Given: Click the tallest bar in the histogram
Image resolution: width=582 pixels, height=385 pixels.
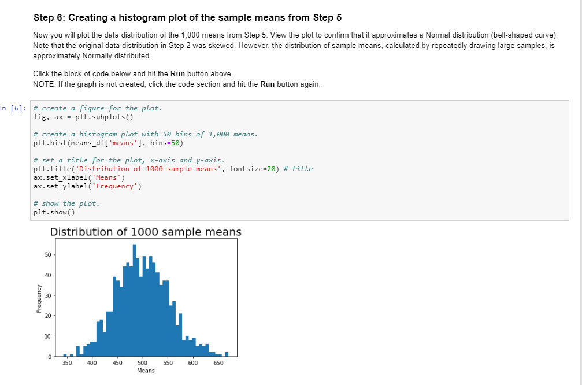Looking at the screenshot, I should point(135,260).
